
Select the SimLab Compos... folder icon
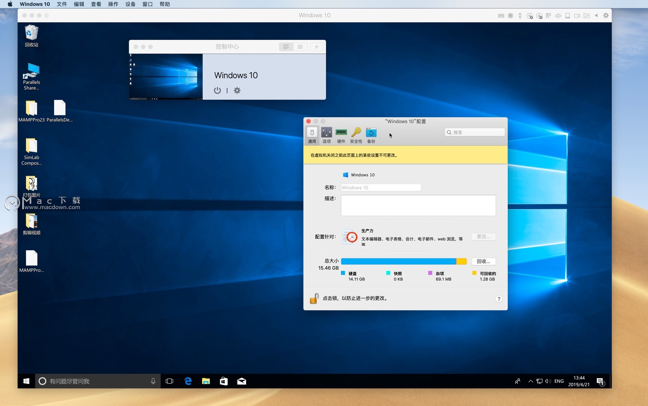tap(31, 152)
